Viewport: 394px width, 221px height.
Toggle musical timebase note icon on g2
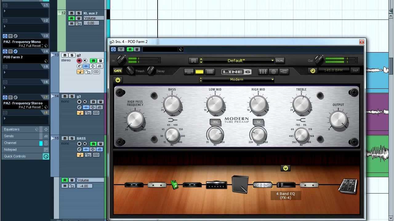pyautogui.click(x=80, y=72)
